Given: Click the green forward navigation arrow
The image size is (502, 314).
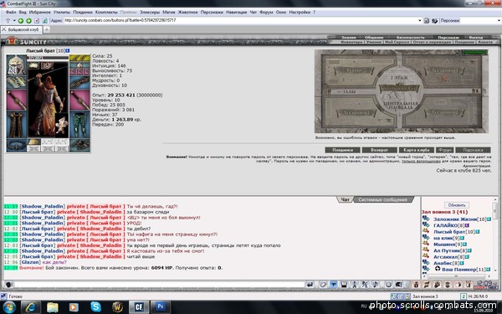Looking at the screenshot, I should pos(28,20).
